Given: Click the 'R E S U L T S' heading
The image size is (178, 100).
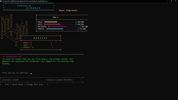Looking at the screenshot, I should tap(40, 38).
